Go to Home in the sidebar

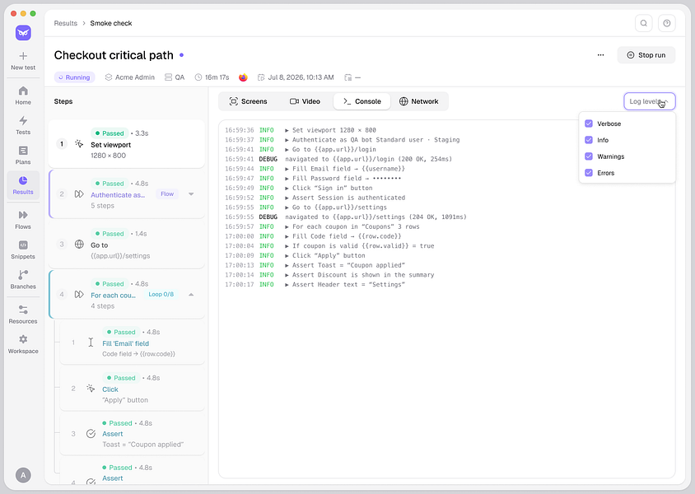pyautogui.click(x=23, y=96)
